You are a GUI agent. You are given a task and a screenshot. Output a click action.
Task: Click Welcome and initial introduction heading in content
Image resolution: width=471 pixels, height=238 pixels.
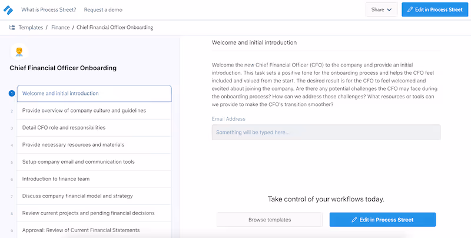point(254,42)
